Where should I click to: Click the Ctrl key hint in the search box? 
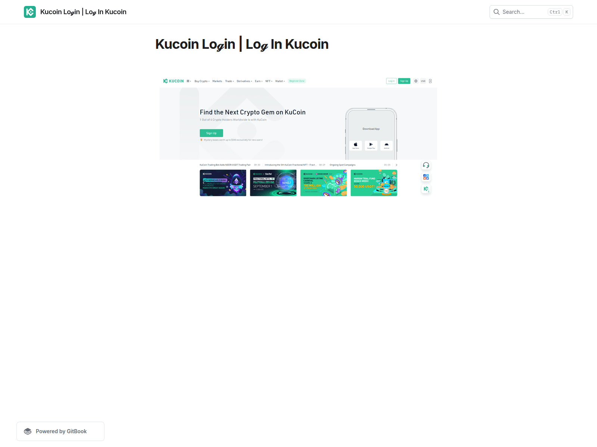(555, 12)
